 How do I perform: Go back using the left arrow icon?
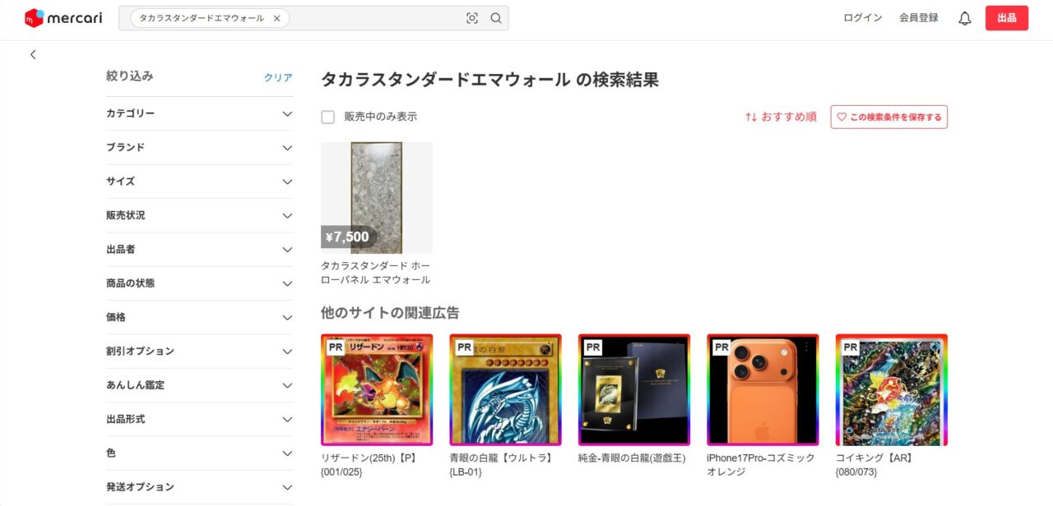[x=33, y=54]
